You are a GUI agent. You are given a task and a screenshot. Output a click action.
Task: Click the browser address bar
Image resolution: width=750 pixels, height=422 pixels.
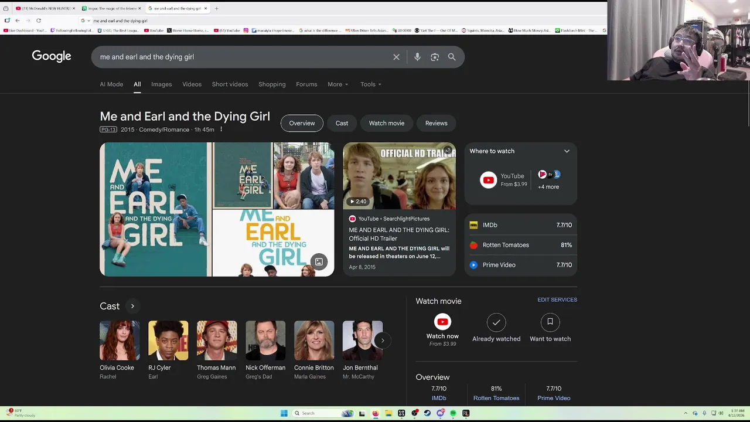(x=346, y=21)
